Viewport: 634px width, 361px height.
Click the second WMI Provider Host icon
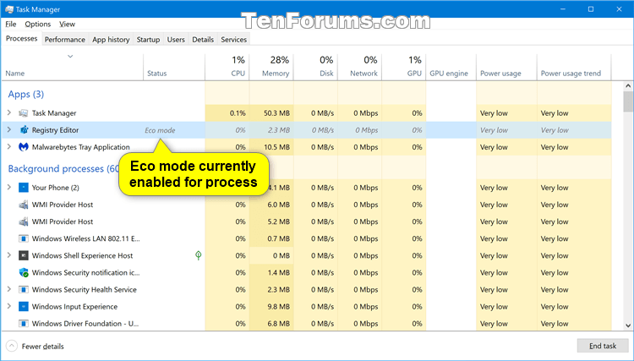pos(24,222)
